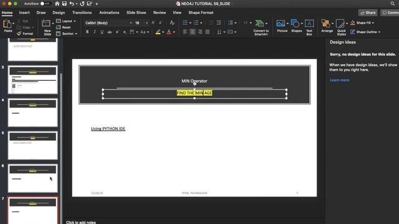Viewport: 399px width, 224px height.
Task: Apply the red font color
Action: [x=169, y=32]
